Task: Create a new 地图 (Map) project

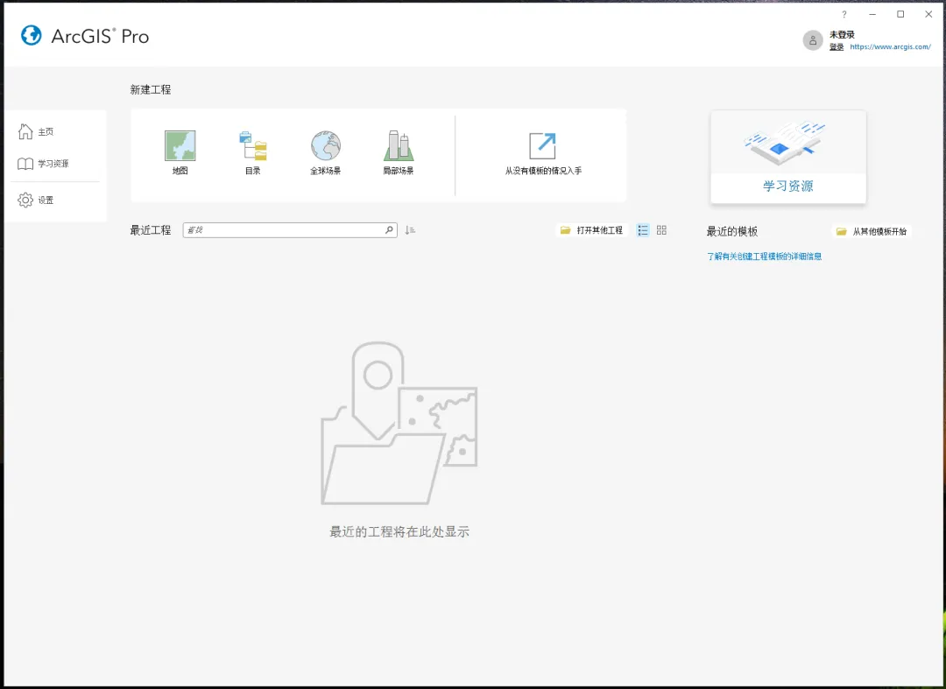Action: [180, 153]
